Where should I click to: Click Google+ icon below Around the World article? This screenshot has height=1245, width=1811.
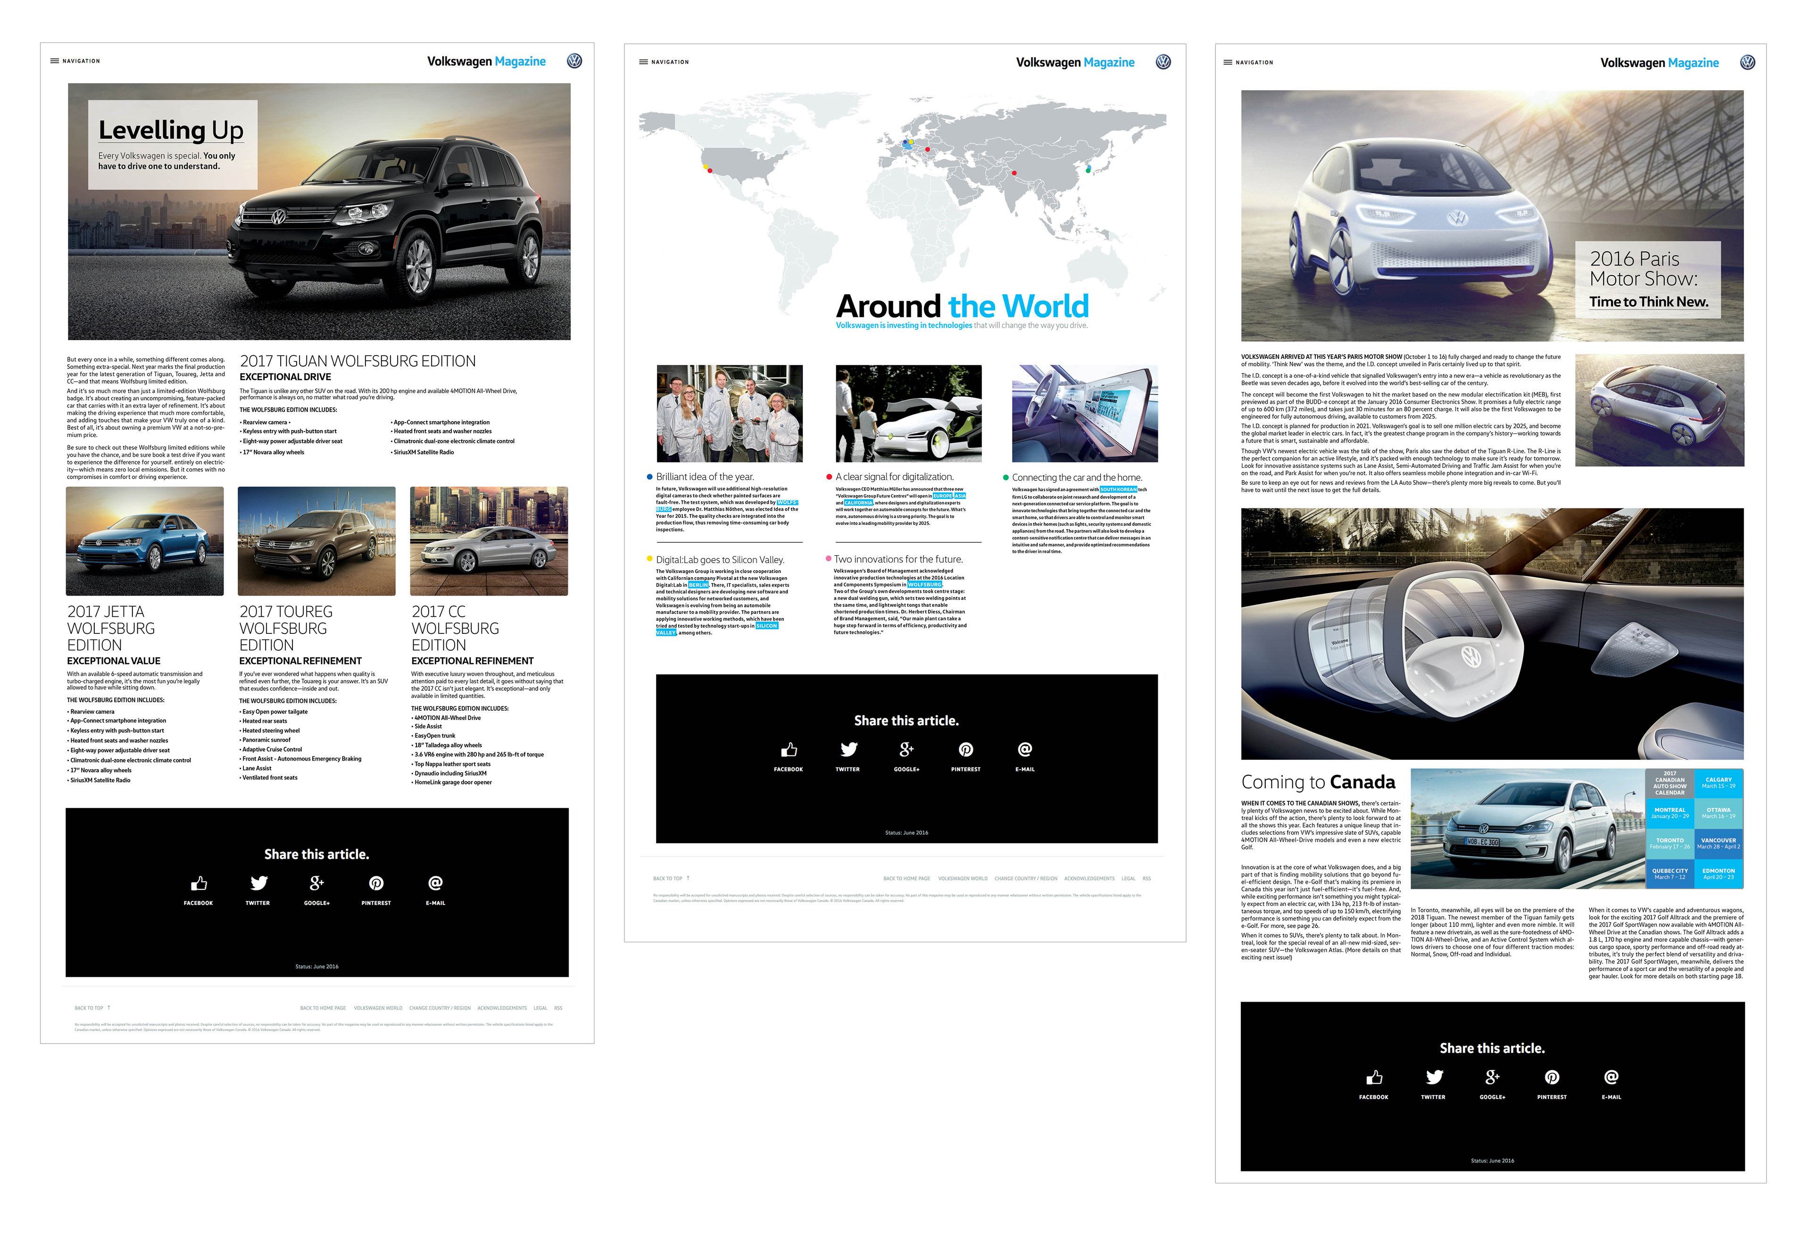[x=906, y=750]
